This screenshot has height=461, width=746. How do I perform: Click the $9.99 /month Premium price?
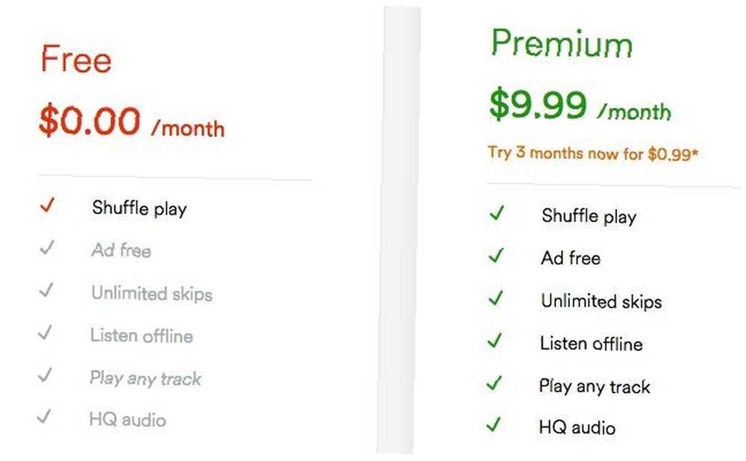(580, 104)
